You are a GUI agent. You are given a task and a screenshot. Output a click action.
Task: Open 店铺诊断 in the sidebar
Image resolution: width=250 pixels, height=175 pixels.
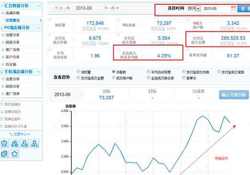pos(12,13)
